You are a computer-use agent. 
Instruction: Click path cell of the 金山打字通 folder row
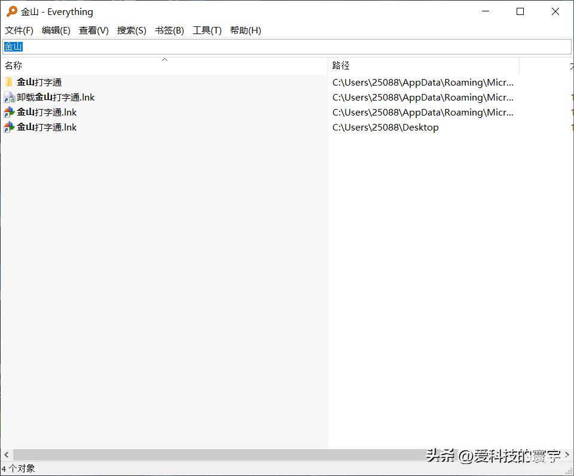tap(423, 82)
